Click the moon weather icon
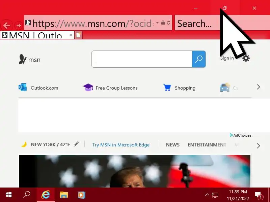The height and width of the screenshot is (202, 270). click(24, 144)
